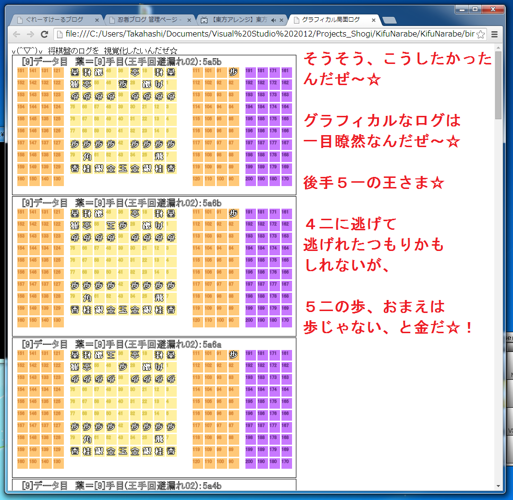Screen dimensions: 513x500
Task: Open a new tab with the new-tab button
Action: pos(390,20)
